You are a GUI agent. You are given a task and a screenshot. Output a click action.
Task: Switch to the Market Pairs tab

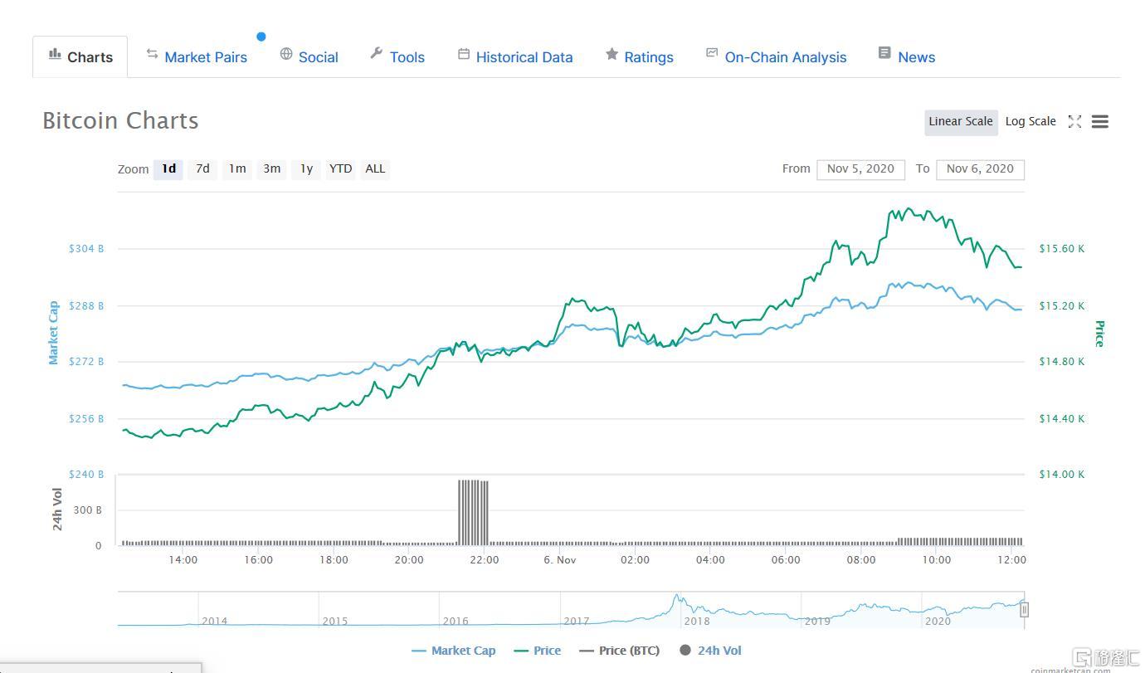tap(206, 57)
